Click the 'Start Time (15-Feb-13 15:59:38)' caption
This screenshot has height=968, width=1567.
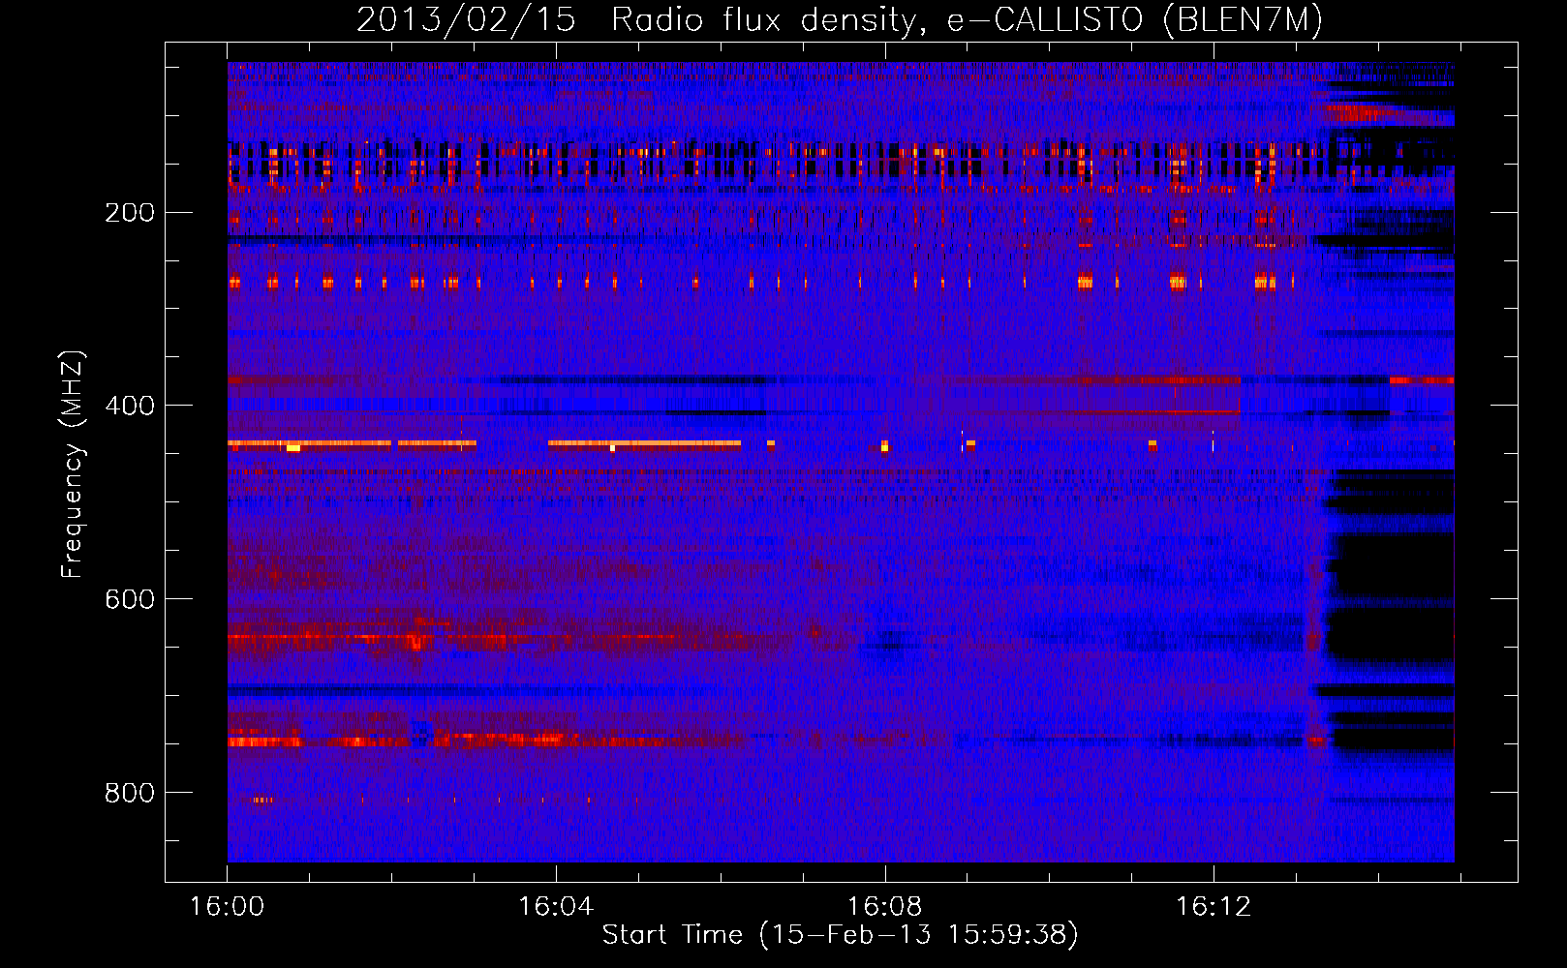[x=841, y=935]
